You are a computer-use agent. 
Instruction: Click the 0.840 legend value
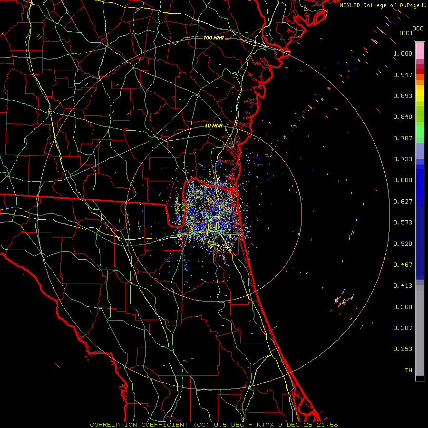403,117
